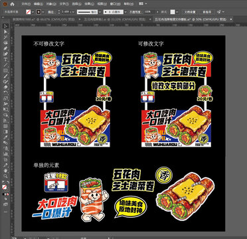Select the Hand tool
The height and width of the screenshot is (239, 247).
[5, 171]
